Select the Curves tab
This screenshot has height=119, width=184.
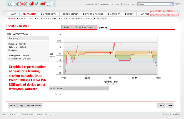(103, 28)
